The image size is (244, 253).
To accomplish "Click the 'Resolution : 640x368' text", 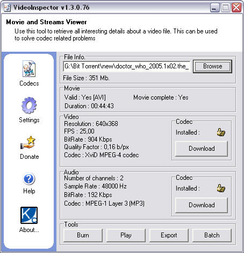I will tap(91, 124).
